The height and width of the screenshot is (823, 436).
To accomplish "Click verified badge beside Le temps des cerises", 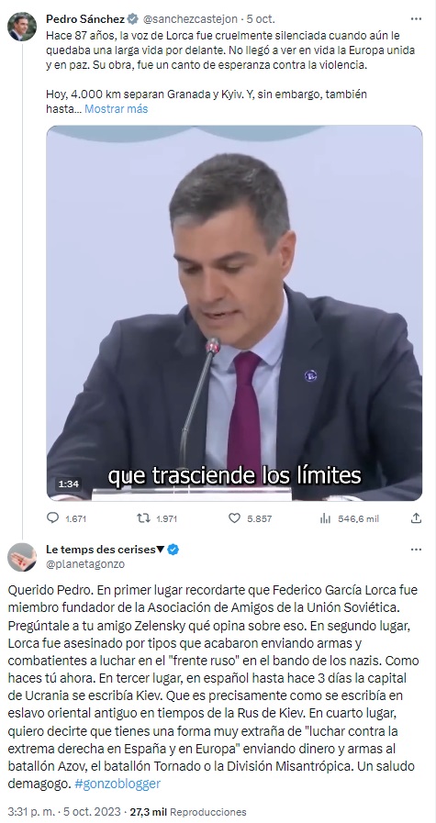I will click(173, 550).
